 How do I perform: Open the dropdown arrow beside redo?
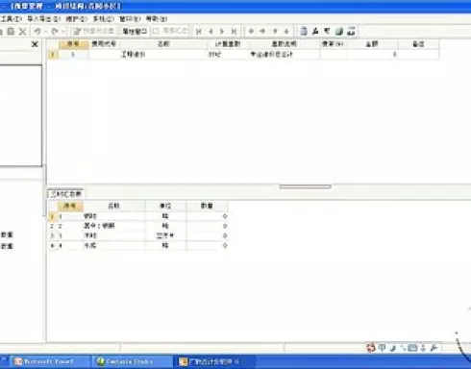point(62,32)
